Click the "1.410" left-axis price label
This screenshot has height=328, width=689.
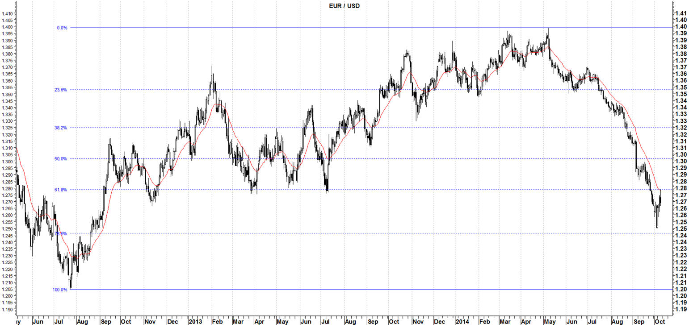pos(7,14)
